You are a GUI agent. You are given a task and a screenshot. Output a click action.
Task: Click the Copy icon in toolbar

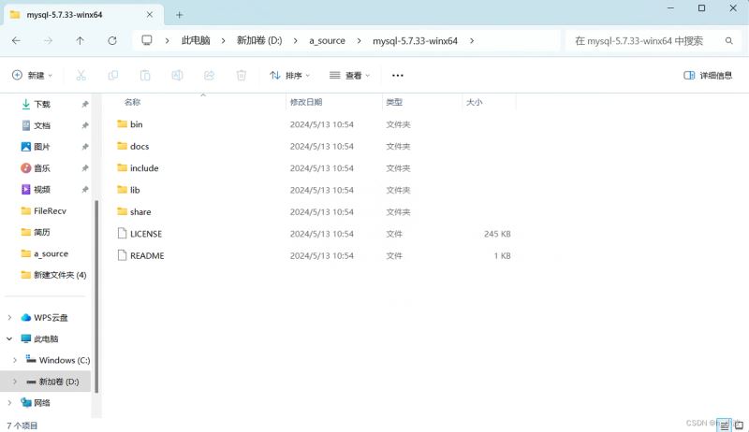(113, 75)
